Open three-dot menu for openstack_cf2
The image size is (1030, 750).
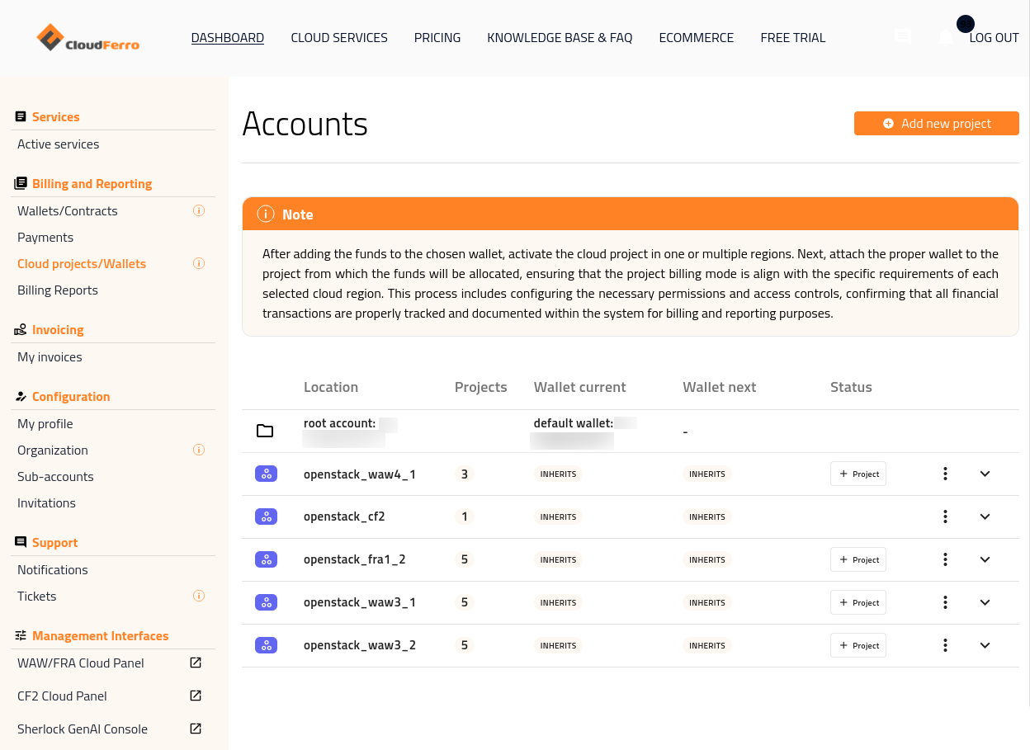[x=945, y=517]
